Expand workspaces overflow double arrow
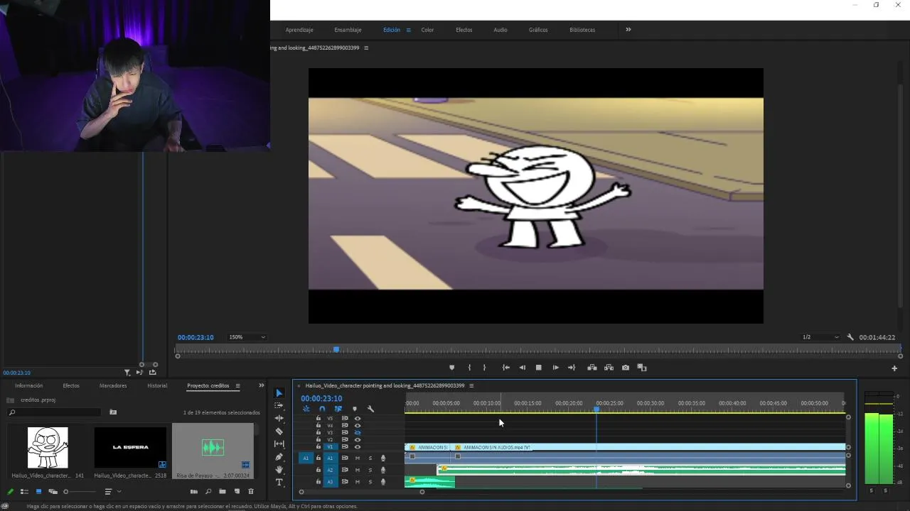Screen dimensions: 910x511 coord(628,30)
